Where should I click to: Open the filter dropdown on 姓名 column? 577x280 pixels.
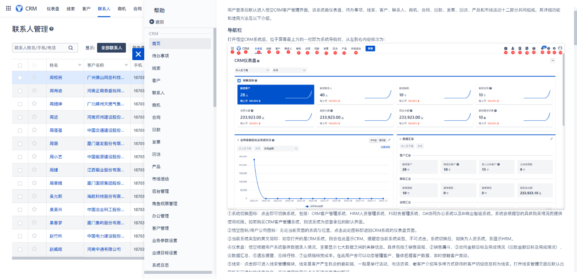(80, 65)
